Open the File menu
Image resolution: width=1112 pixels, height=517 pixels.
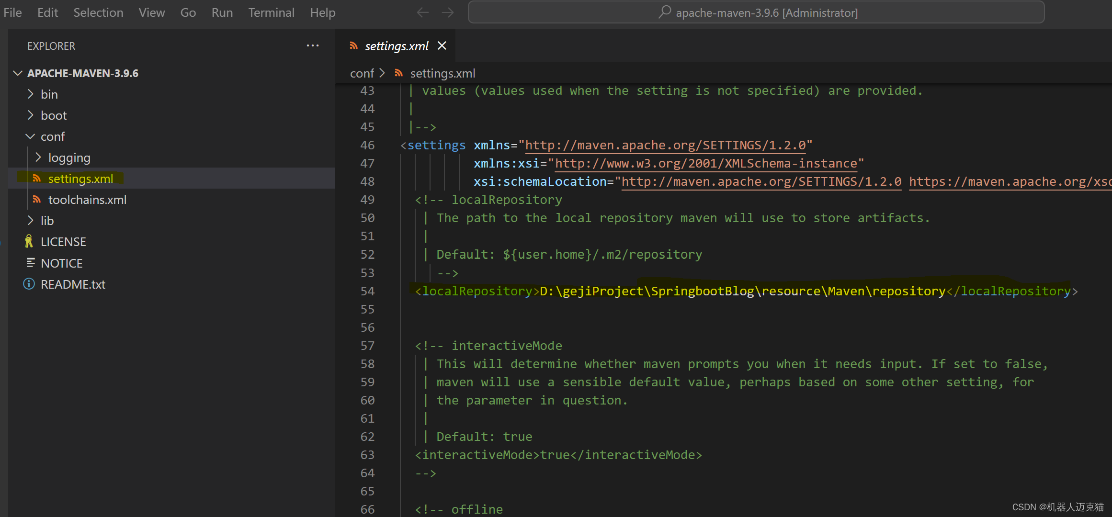[x=12, y=12]
